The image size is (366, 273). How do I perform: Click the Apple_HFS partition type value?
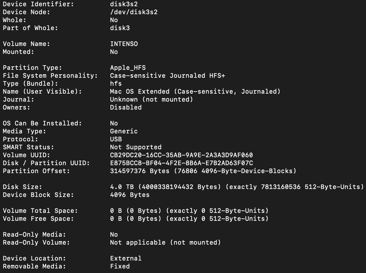click(128, 68)
